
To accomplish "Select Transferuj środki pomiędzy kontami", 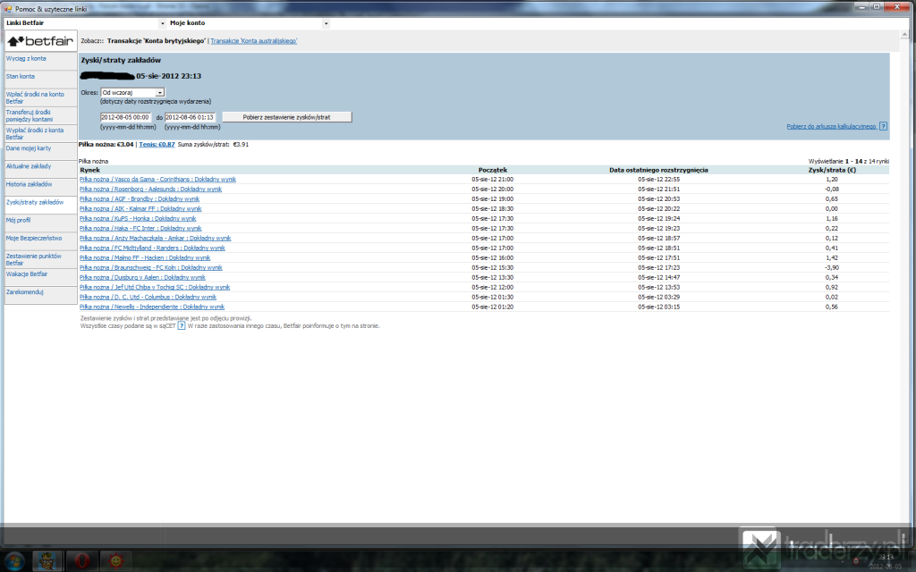I will 30,115.
